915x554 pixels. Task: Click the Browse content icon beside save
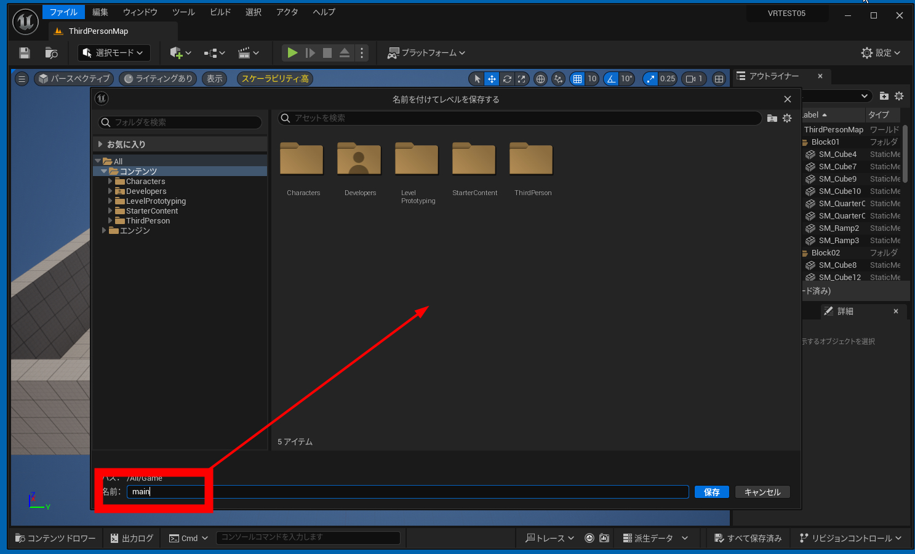[52, 53]
